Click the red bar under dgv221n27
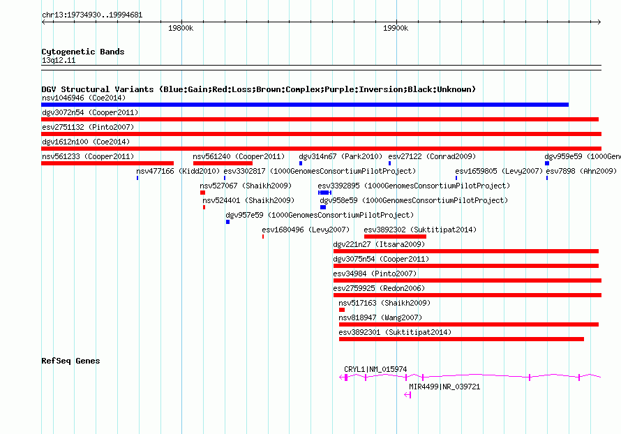This screenshot has height=434, width=621. pyautogui.click(x=466, y=251)
